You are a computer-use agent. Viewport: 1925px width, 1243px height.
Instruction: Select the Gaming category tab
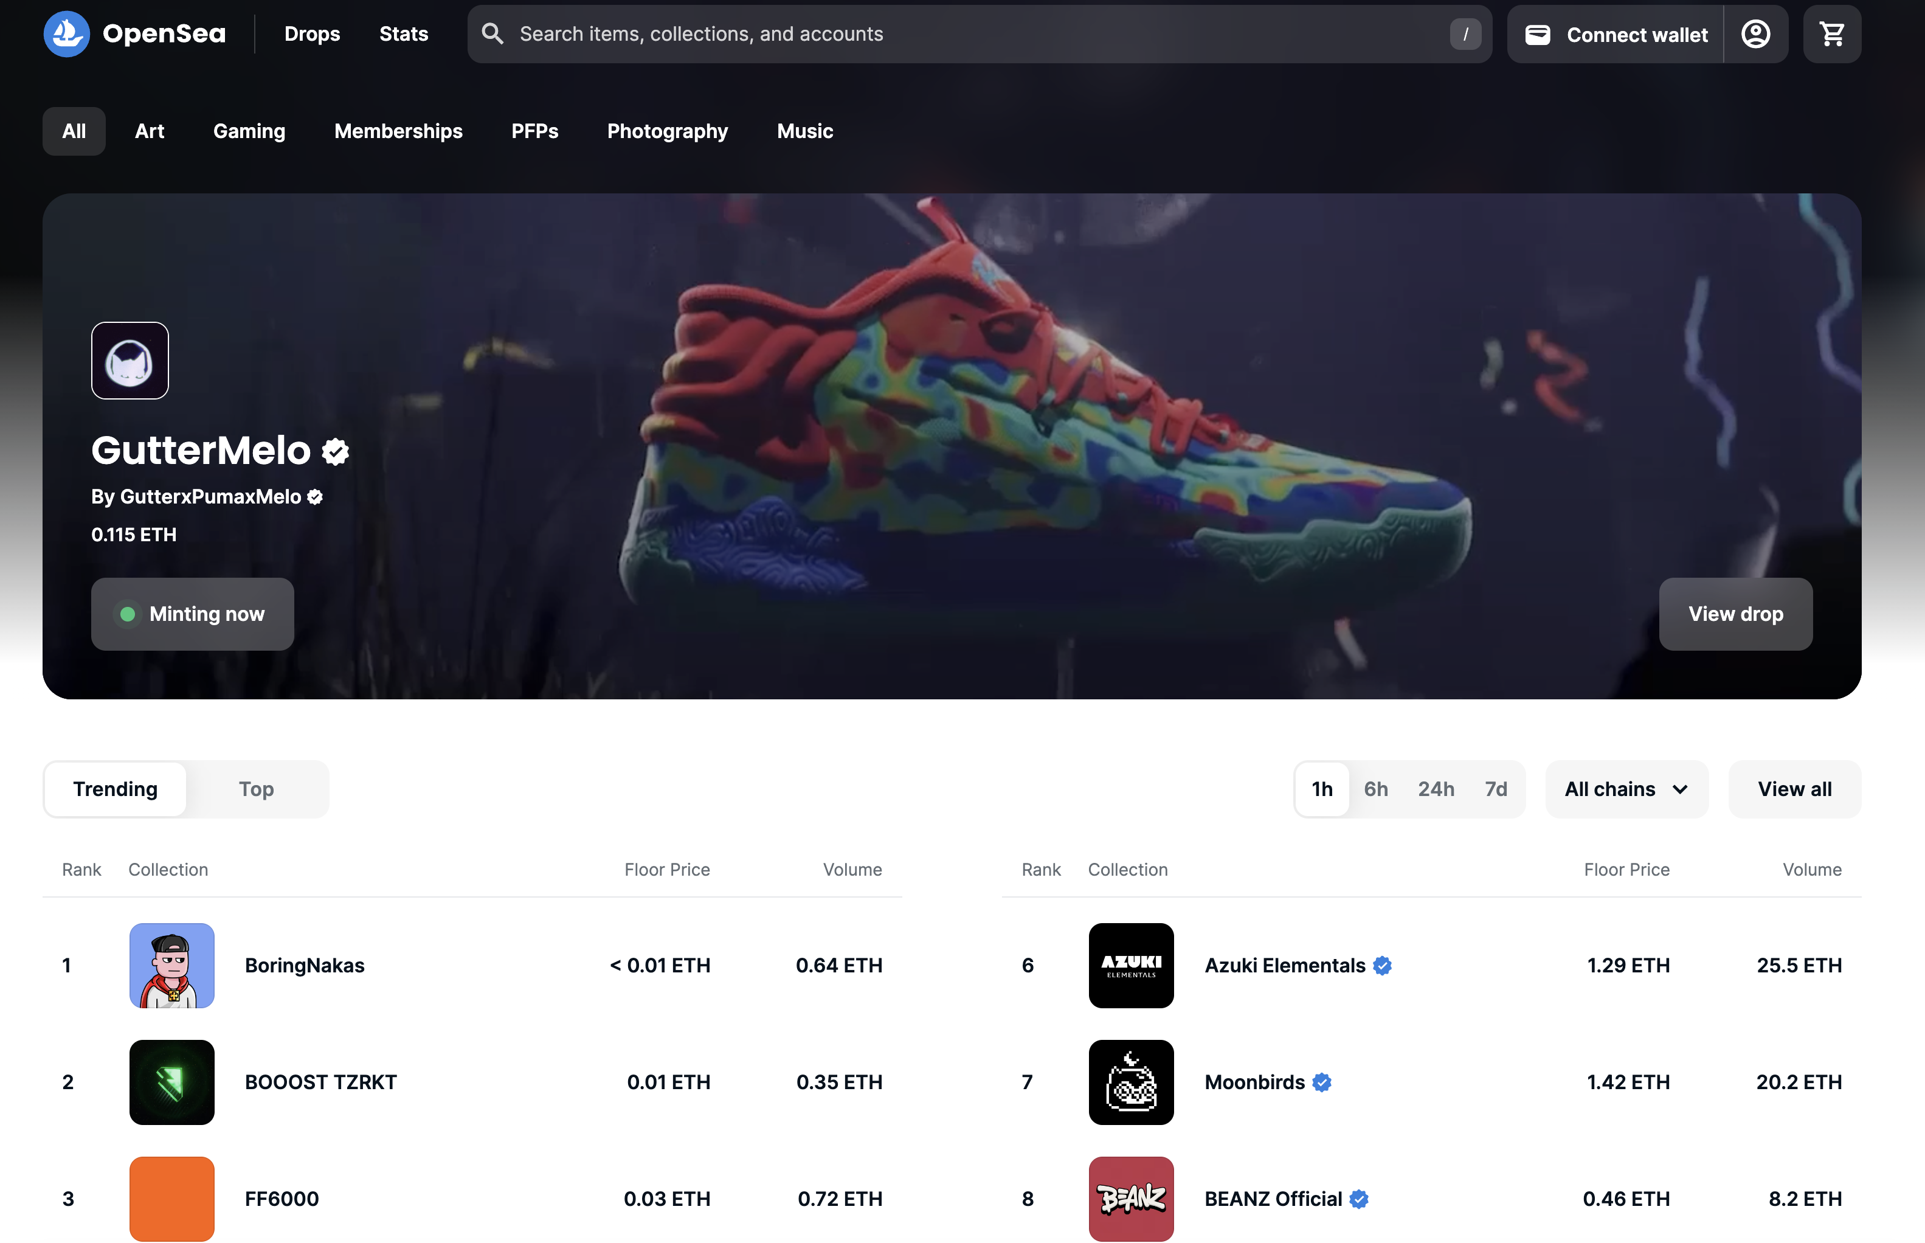(249, 131)
